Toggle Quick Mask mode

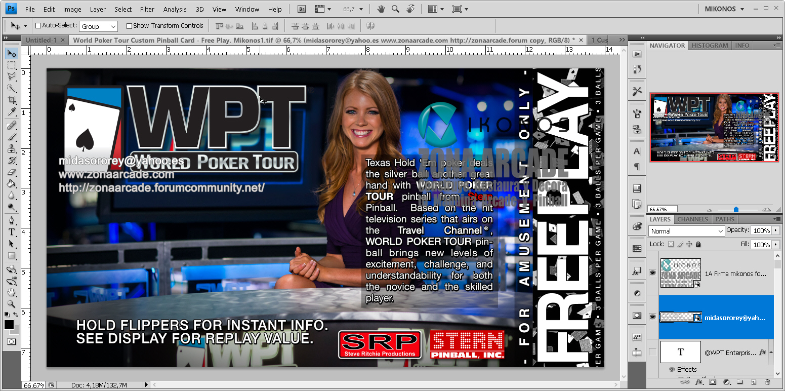(x=11, y=342)
